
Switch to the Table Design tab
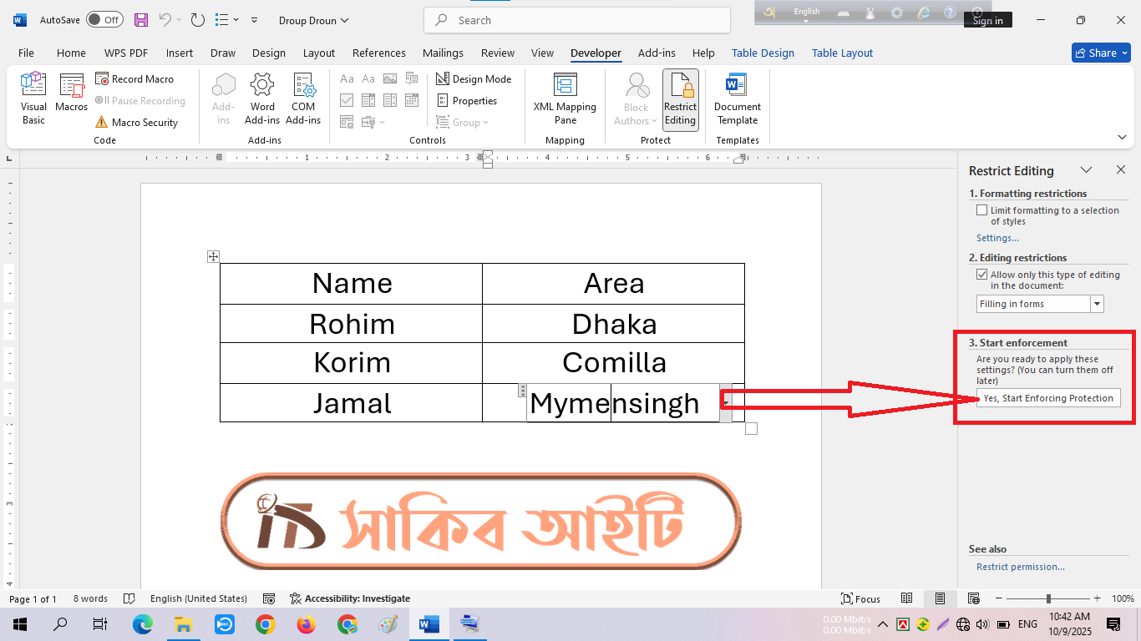coord(763,53)
